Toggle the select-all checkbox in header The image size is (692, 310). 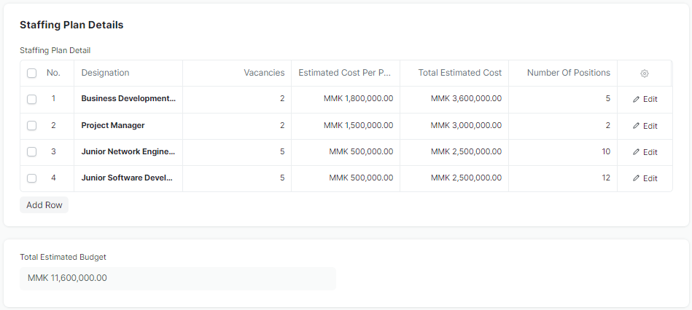pos(32,73)
